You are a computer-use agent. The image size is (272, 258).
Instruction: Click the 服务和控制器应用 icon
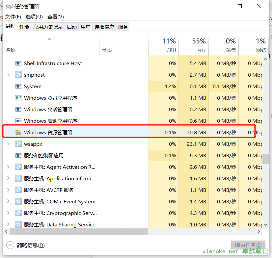tap(18, 156)
